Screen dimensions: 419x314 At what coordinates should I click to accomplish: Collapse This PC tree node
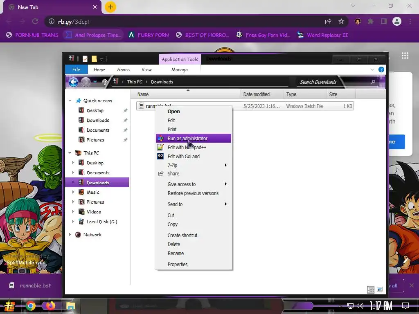click(x=70, y=153)
